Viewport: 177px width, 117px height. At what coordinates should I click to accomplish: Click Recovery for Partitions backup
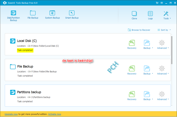(x=132, y=96)
